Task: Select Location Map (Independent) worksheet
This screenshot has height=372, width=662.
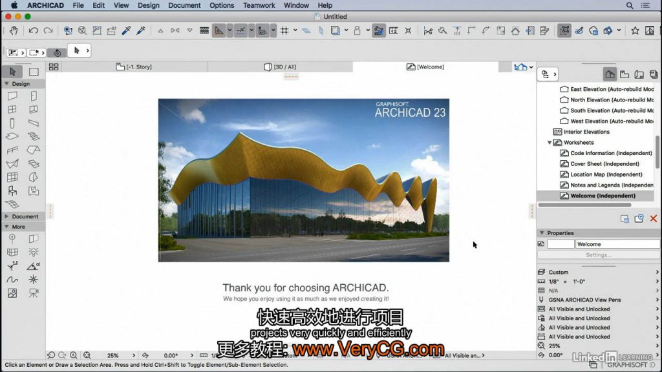Action: 606,174
